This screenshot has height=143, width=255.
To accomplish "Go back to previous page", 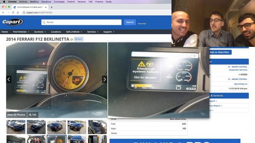I will pyautogui.click(x=3, y=12).
